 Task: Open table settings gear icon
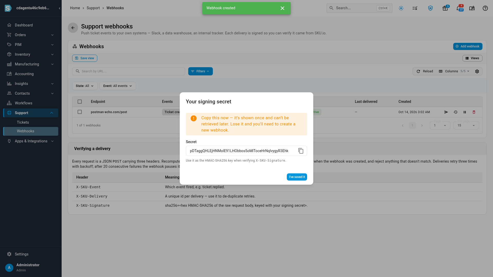click(x=477, y=71)
